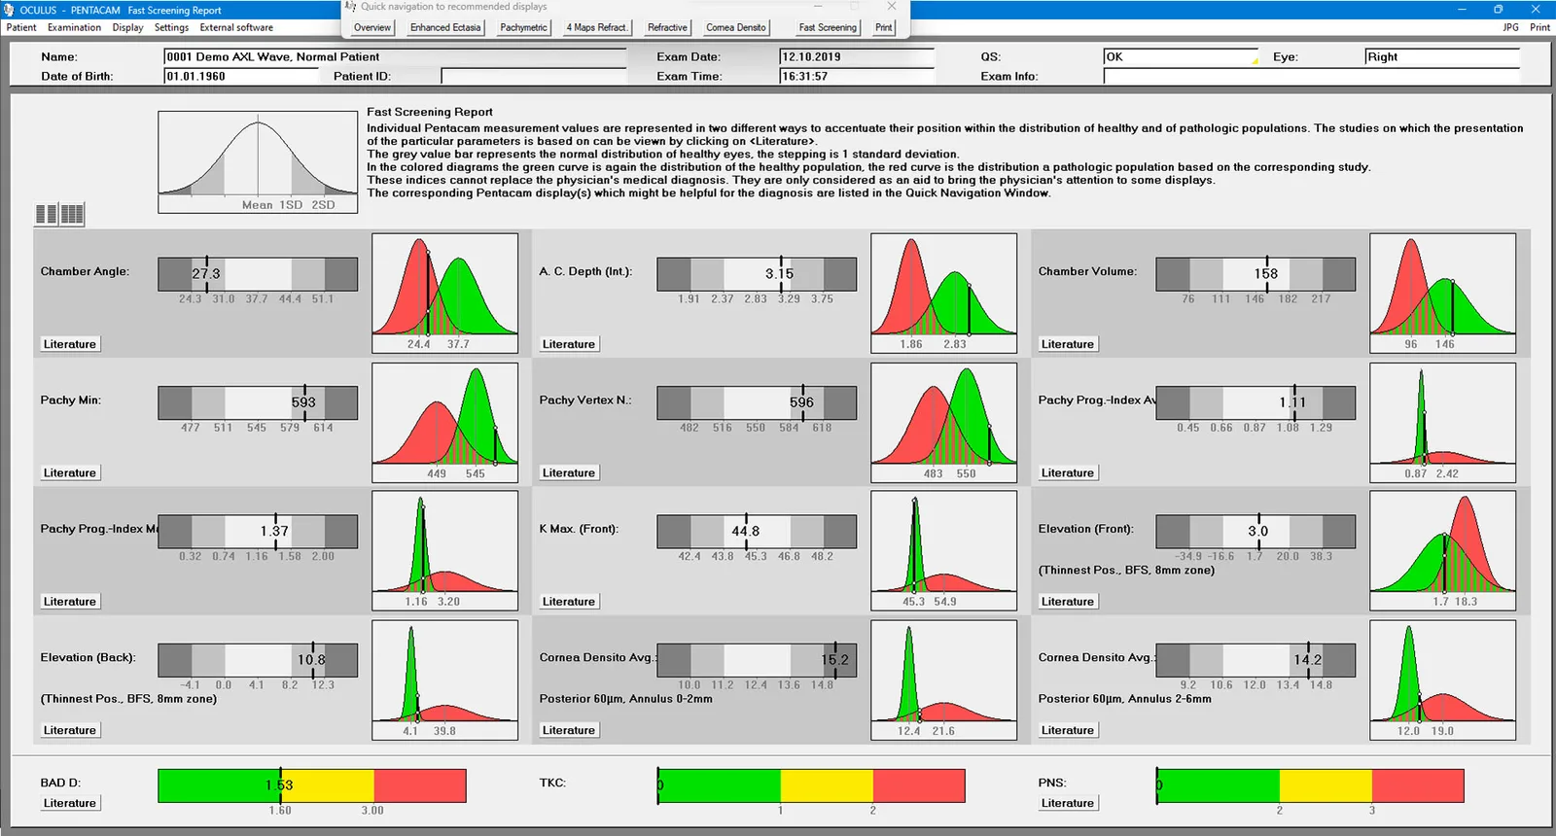Open Literature for Chamber Volume

pos(1068,344)
